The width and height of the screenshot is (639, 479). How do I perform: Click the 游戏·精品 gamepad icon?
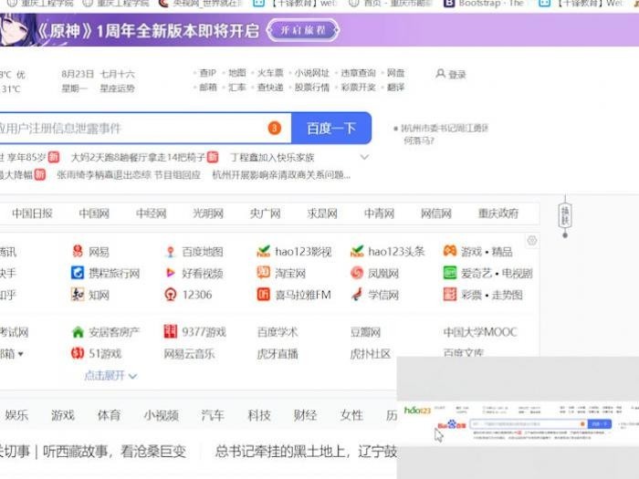(x=450, y=251)
